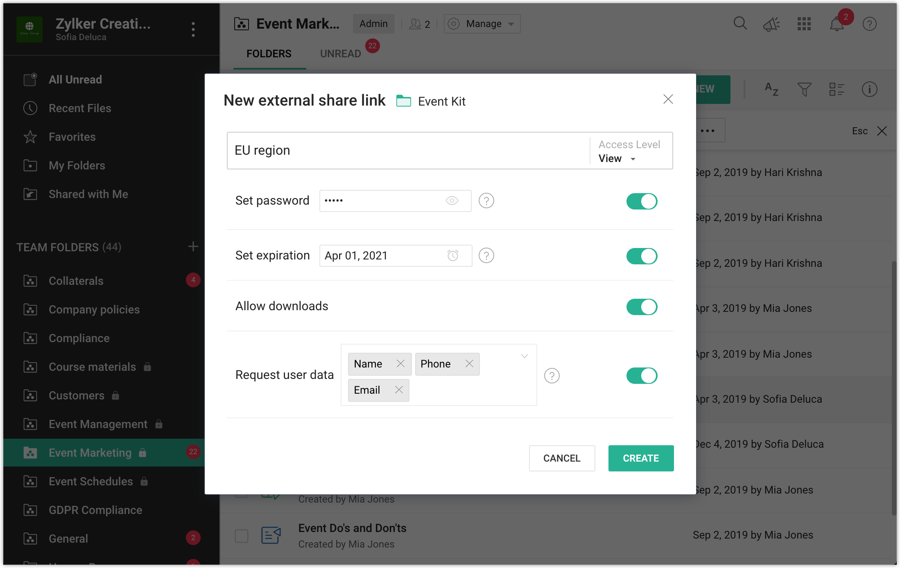The image size is (900, 568).
Task: Open the expiration date clock icon
Action: click(x=452, y=256)
